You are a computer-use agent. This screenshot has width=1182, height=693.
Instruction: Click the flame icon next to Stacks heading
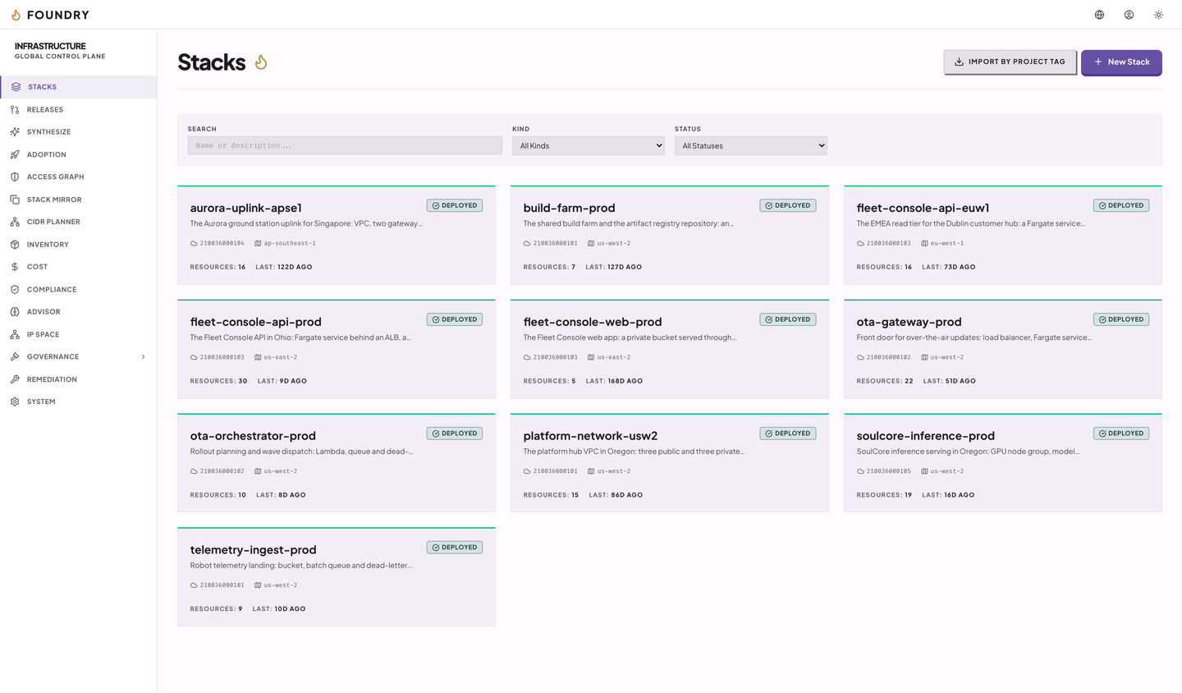coord(261,62)
